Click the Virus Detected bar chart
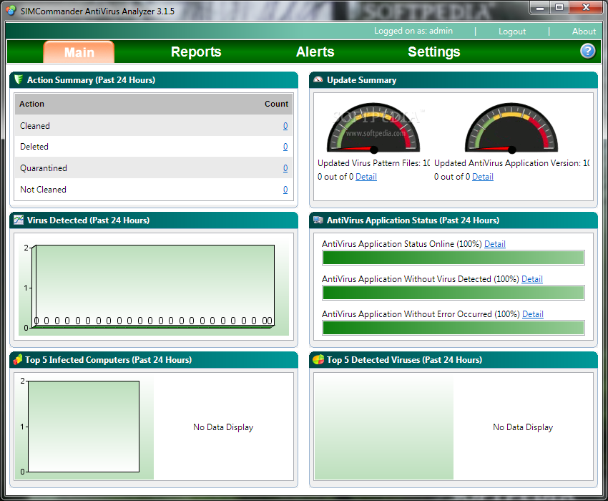608x501 pixels. (154, 287)
